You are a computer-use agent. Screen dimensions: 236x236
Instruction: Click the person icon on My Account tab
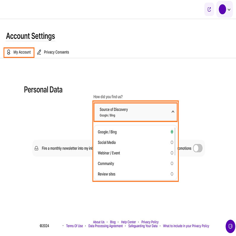click(x=9, y=52)
